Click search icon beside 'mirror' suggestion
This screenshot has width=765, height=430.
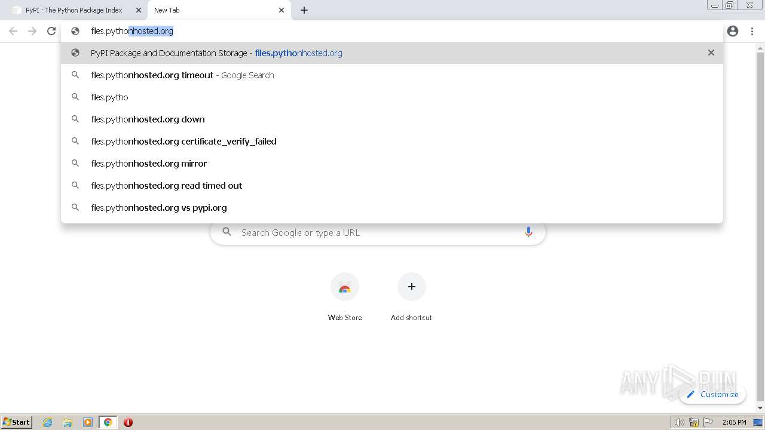[x=75, y=163]
